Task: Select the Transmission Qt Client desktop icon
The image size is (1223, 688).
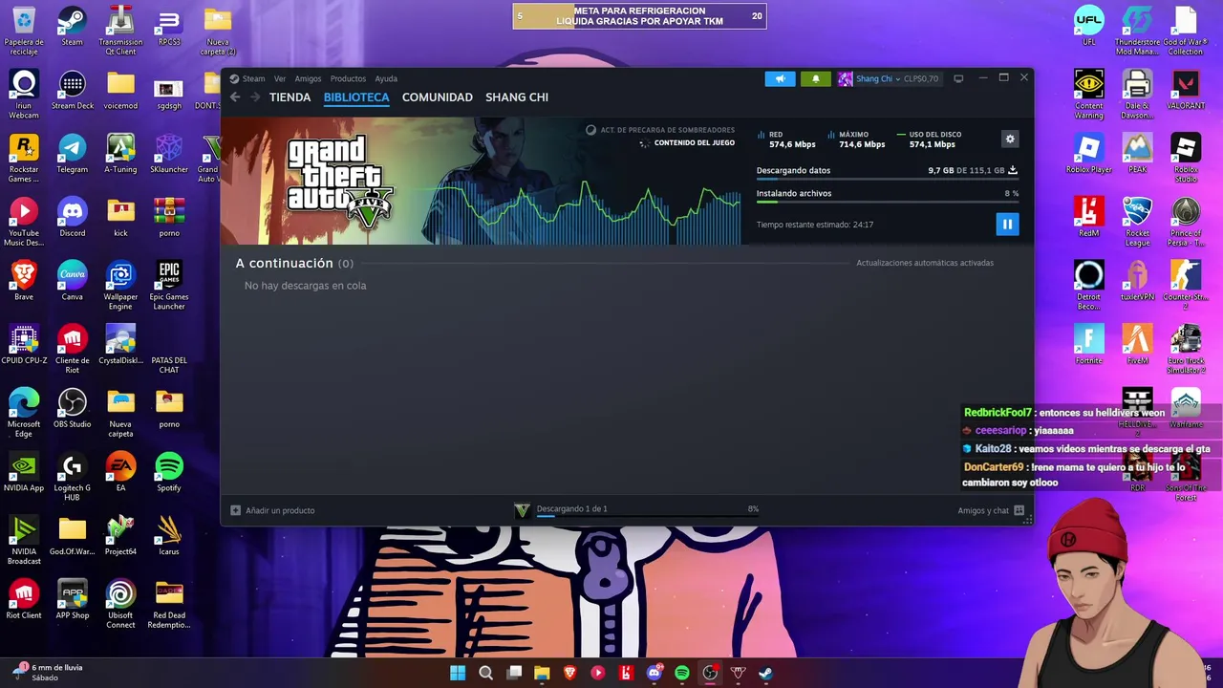Action: [120, 29]
